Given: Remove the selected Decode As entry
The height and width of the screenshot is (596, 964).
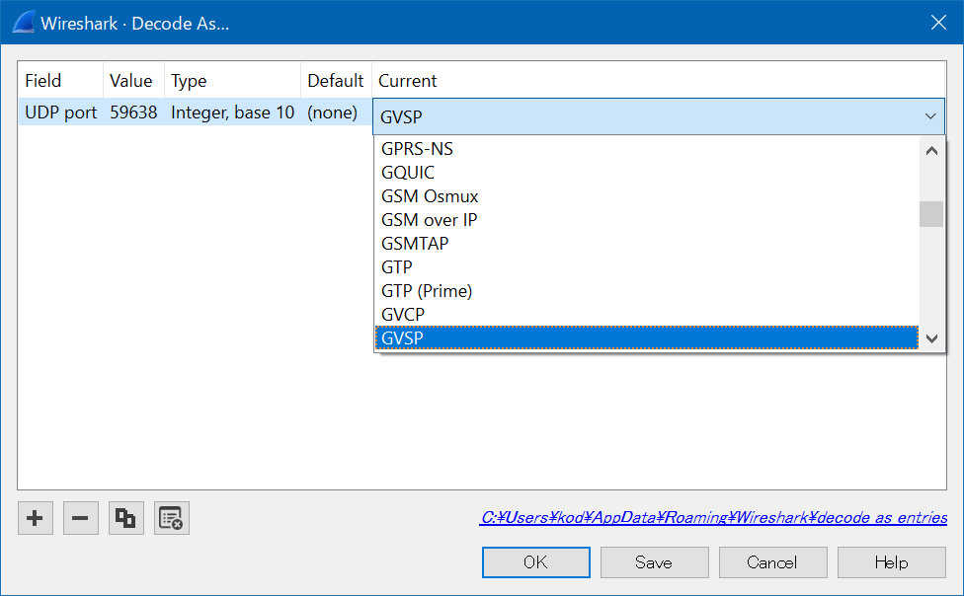Looking at the screenshot, I should pos(81,518).
